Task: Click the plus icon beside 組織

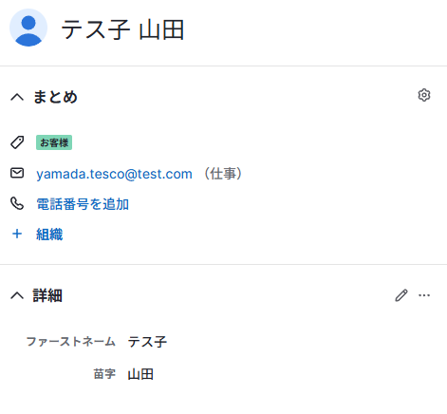Action: click(x=17, y=234)
